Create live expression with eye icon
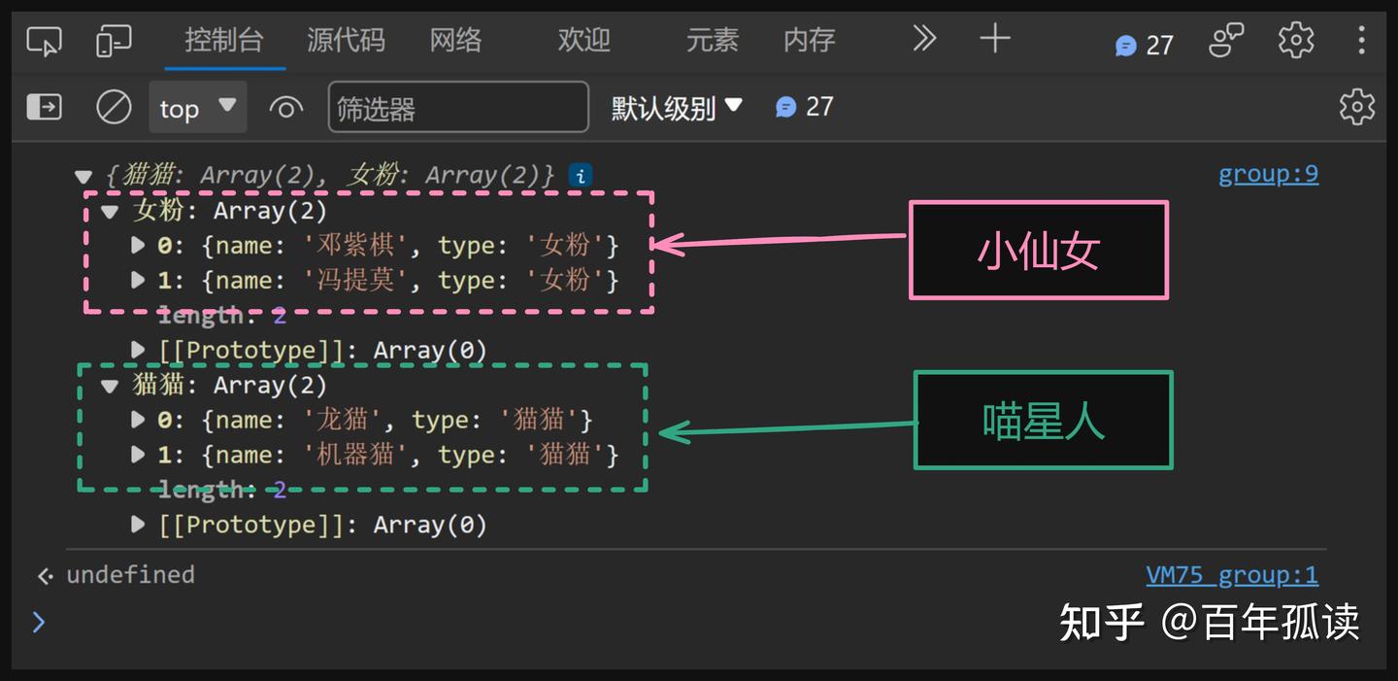The height and width of the screenshot is (681, 1398). (x=285, y=108)
